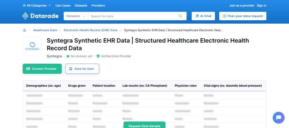289x128 pixels.
Task: Open the chat support bubble
Action: 279,118
